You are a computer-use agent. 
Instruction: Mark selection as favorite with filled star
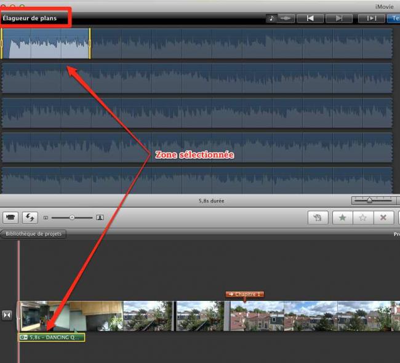[342, 218]
